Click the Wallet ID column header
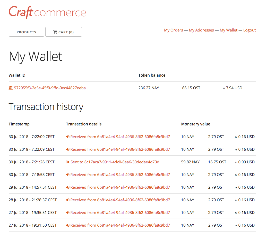Screen dimensions: 266x239 [17, 75]
